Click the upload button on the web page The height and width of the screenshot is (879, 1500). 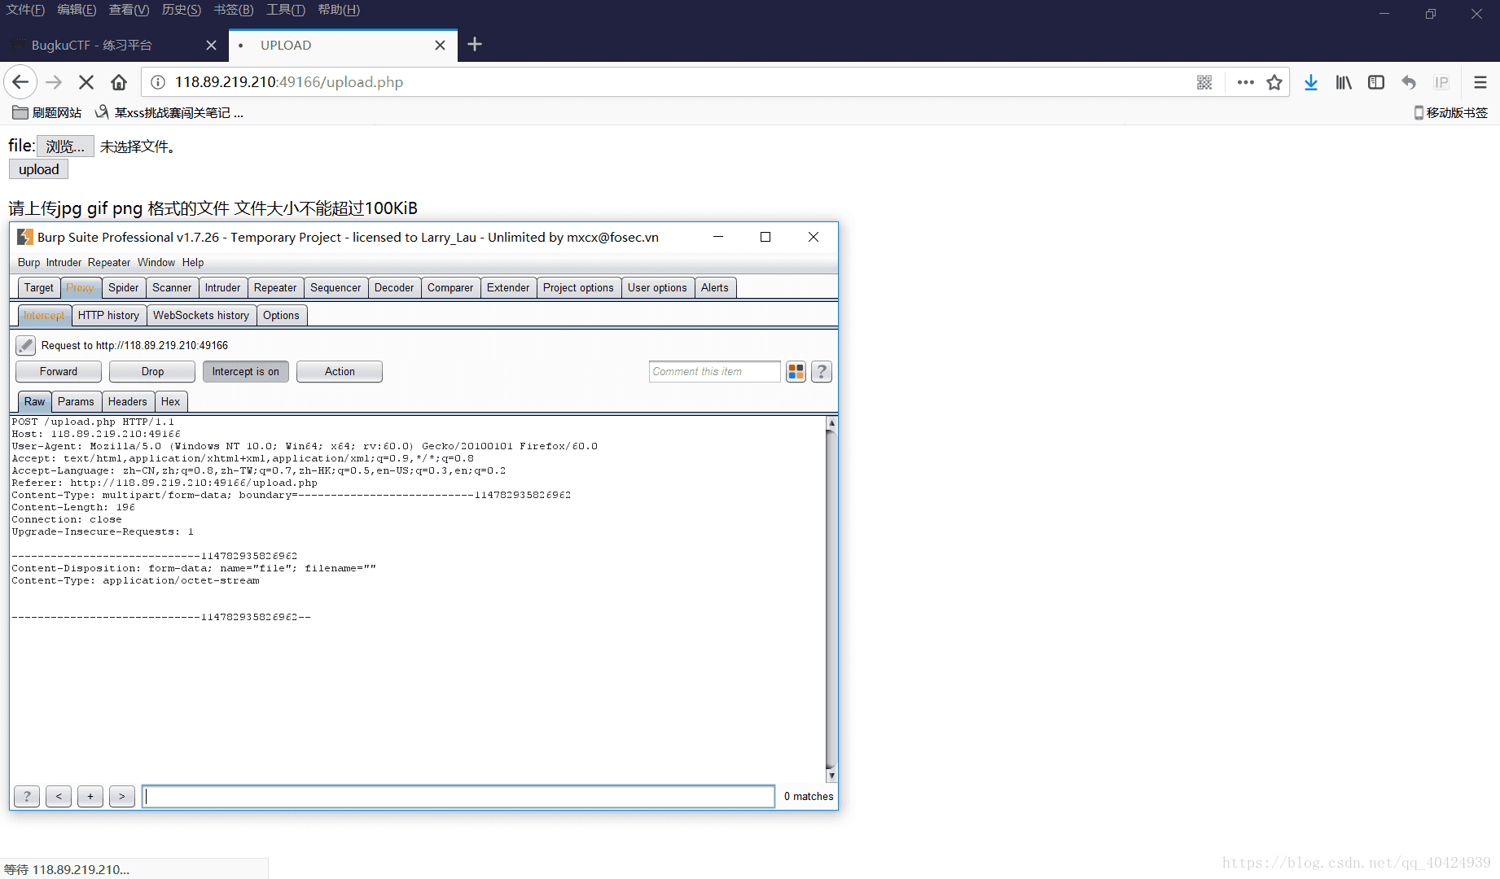[x=39, y=169]
